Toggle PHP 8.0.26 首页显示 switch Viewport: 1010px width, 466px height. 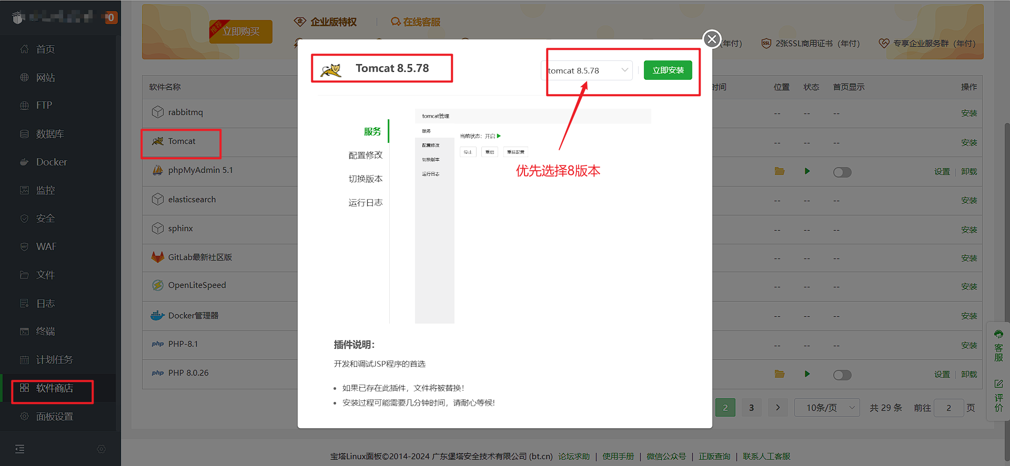tap(842, 375)
